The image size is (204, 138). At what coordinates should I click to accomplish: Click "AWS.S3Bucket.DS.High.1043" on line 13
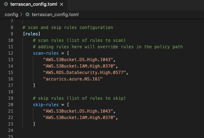point(78,60)
